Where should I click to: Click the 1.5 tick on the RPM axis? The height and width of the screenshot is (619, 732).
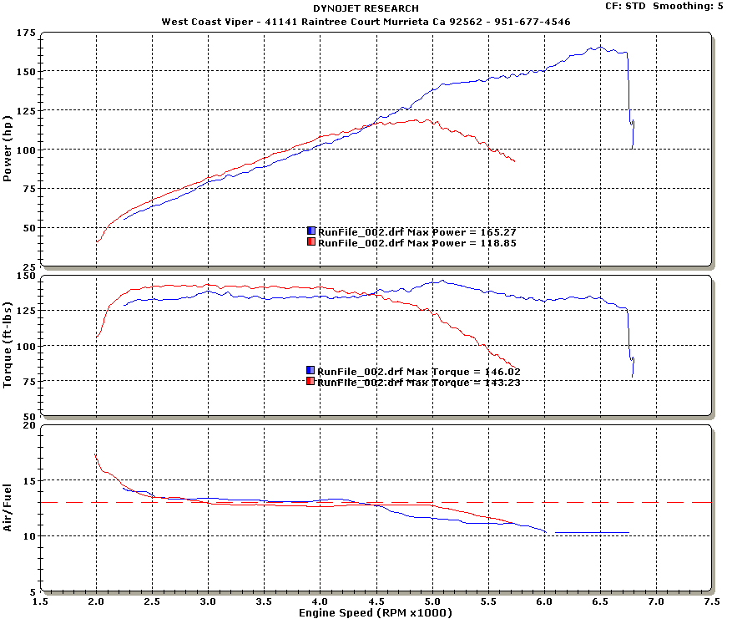point(41,601)
